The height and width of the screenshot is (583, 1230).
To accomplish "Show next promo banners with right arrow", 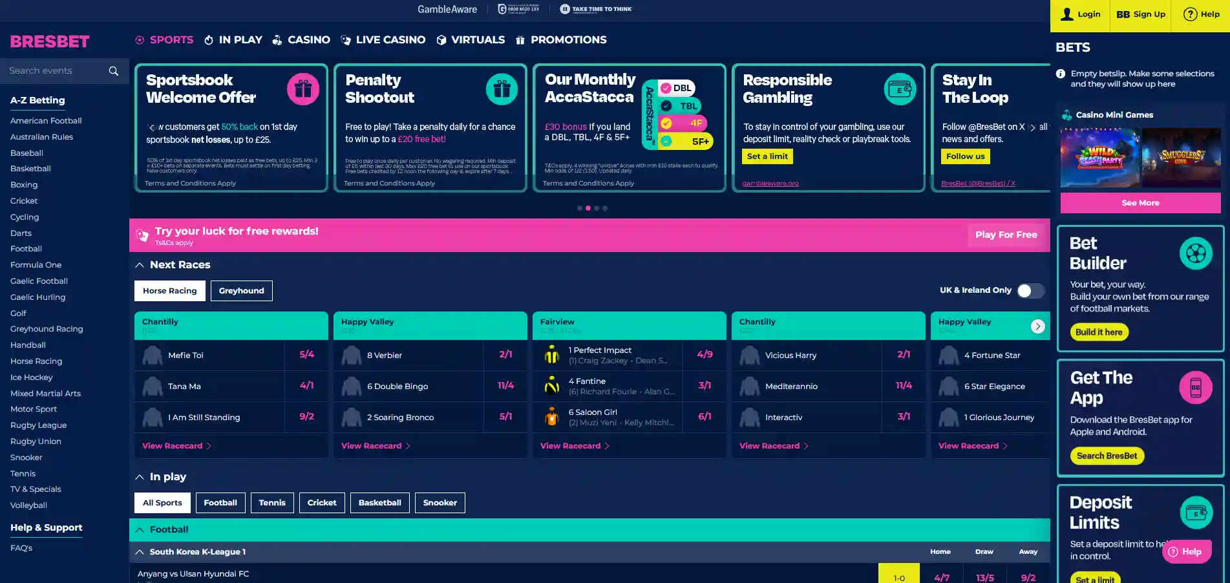I will [1032, 127].
